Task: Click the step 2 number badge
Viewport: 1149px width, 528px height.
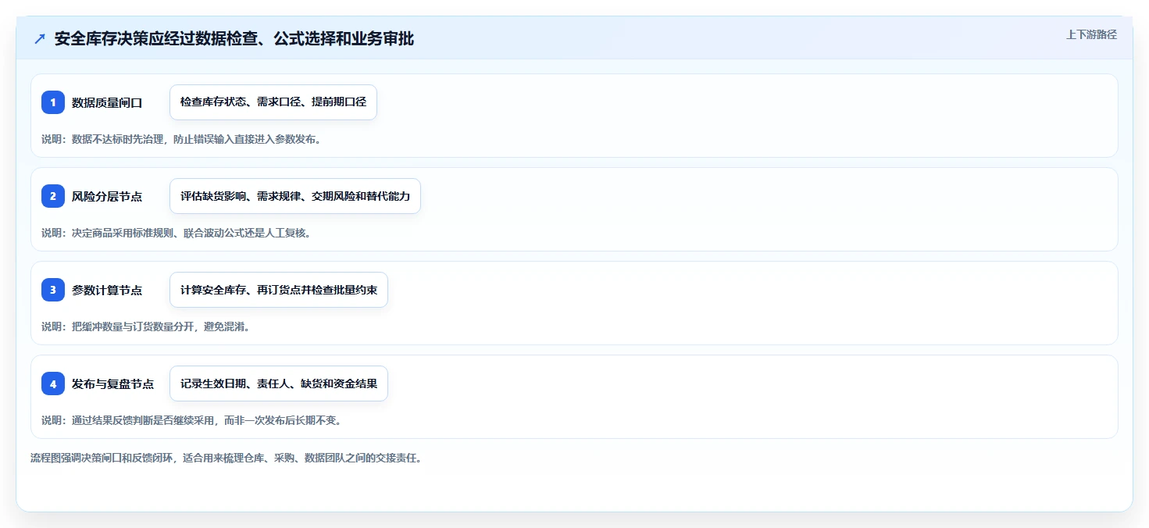Action: click(53, 196)
